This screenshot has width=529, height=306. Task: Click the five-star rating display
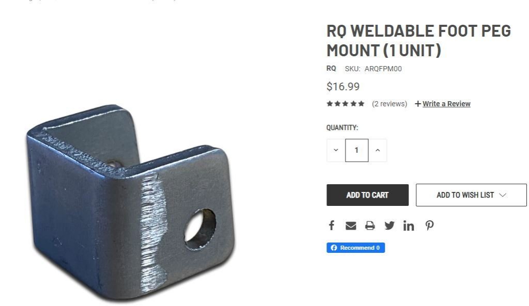[x=346, y=103]
